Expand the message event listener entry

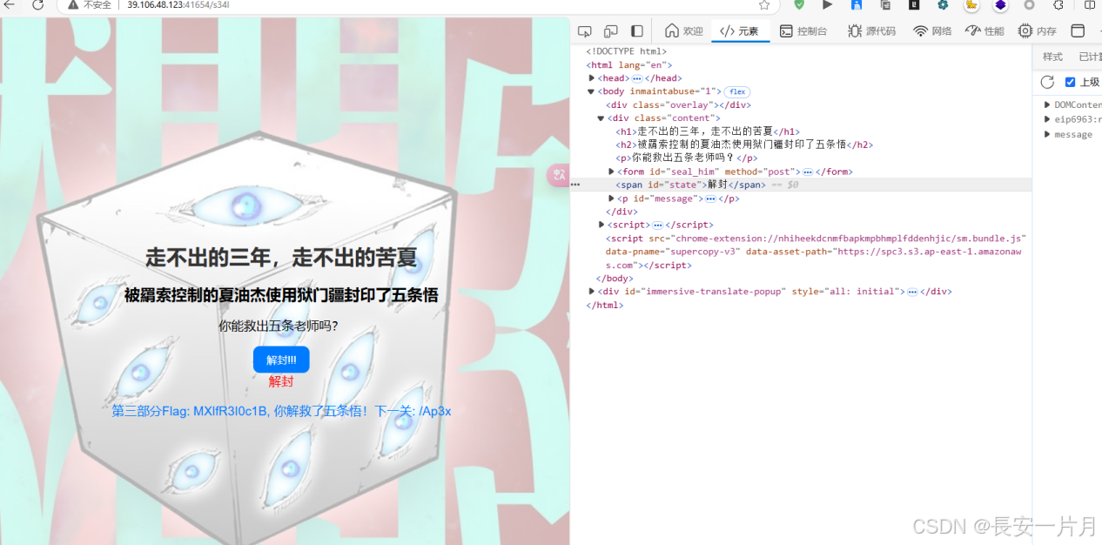1047,134
